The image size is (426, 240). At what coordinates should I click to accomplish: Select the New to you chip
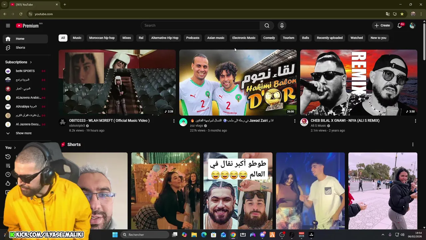click(378, 38)
